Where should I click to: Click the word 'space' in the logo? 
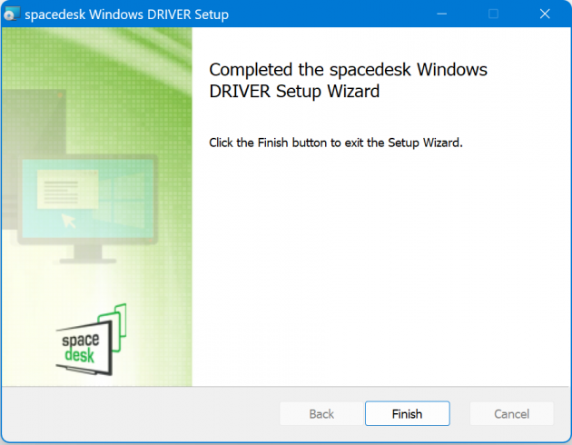pyautogui.click(x=80, y=338)
